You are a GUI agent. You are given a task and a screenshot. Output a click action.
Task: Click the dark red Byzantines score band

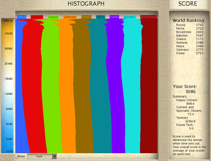[149, 86]
